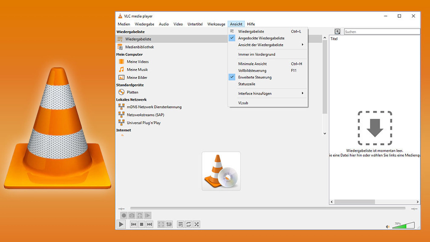
Task: Toggle loop mode icon
Action: (189, 224)
